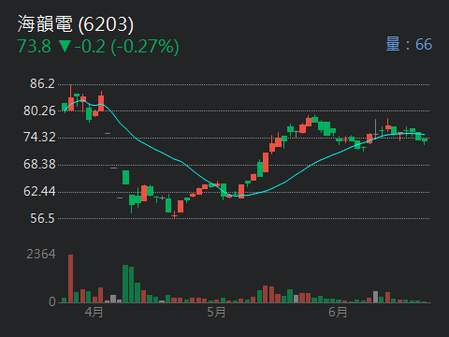This screenshot has width=449, height=337.
Task: Click the tallest green volume bar
Action: (x=125, y=284)
